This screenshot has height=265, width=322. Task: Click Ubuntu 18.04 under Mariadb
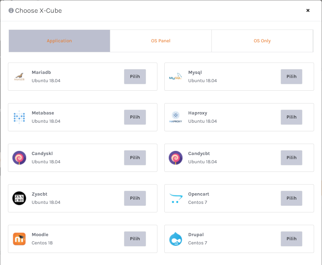coord(46,80)
